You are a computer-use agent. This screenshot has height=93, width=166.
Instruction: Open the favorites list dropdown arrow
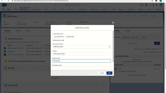143,5
